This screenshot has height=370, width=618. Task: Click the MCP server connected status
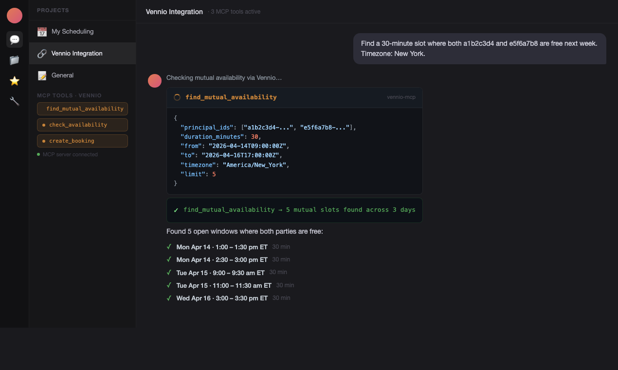point(68,154)
